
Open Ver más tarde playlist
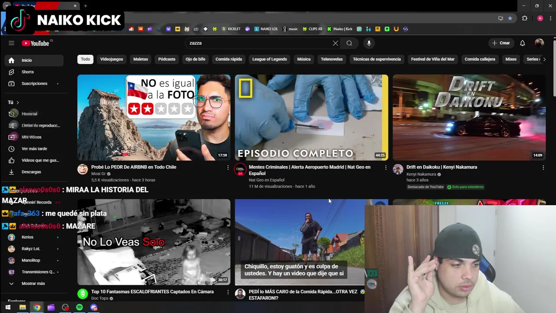(35, 149)
